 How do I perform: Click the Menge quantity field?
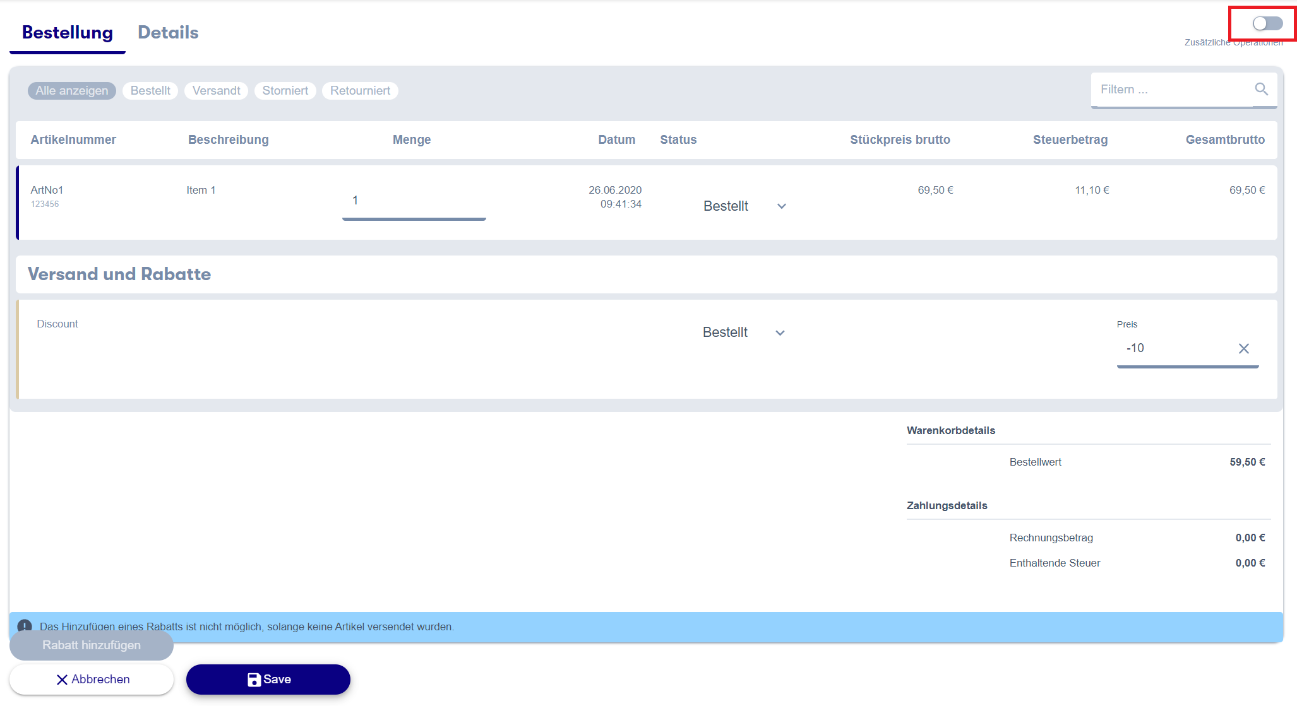(414, 201)
